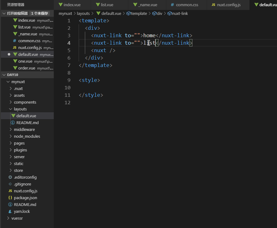Click the yarn icon beside yarn.lock
This screenshot has height=228, width=277.
[x=10, y=211]
